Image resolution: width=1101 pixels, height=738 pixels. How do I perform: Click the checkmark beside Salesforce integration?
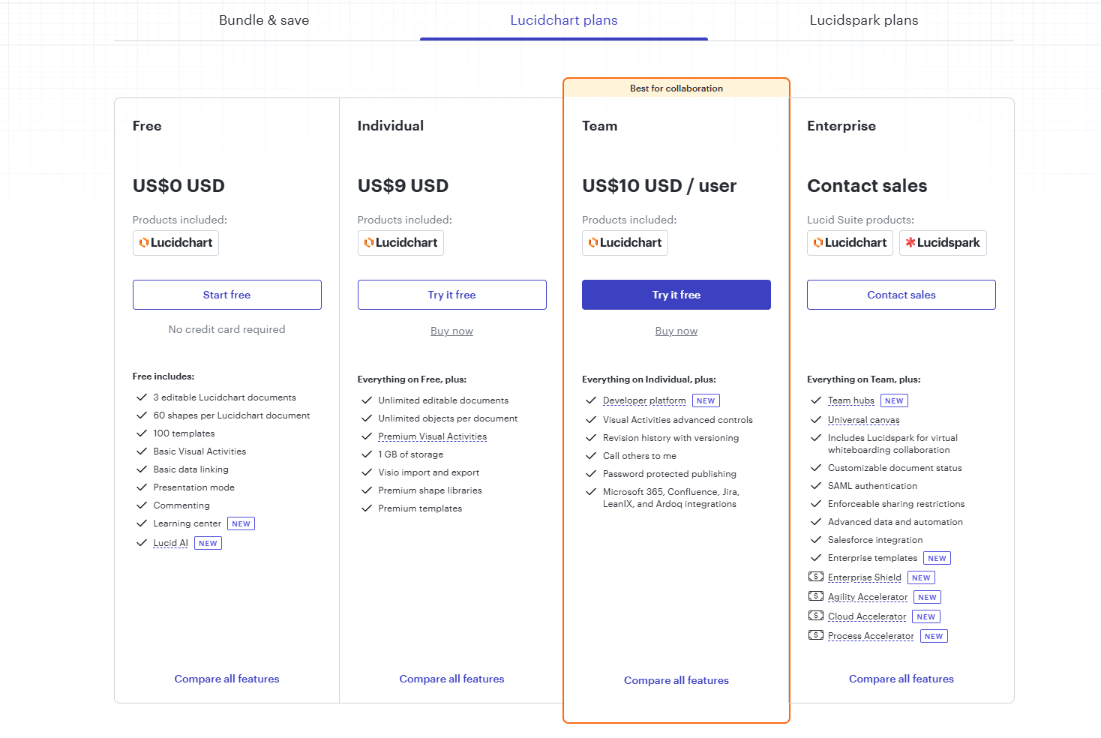click(x=816, y=540)
